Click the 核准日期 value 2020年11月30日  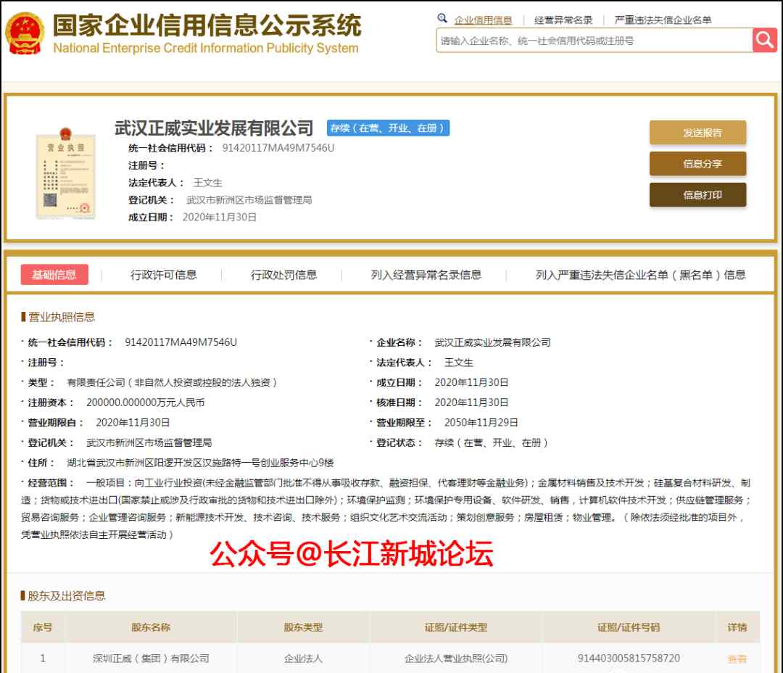[471, 402]
